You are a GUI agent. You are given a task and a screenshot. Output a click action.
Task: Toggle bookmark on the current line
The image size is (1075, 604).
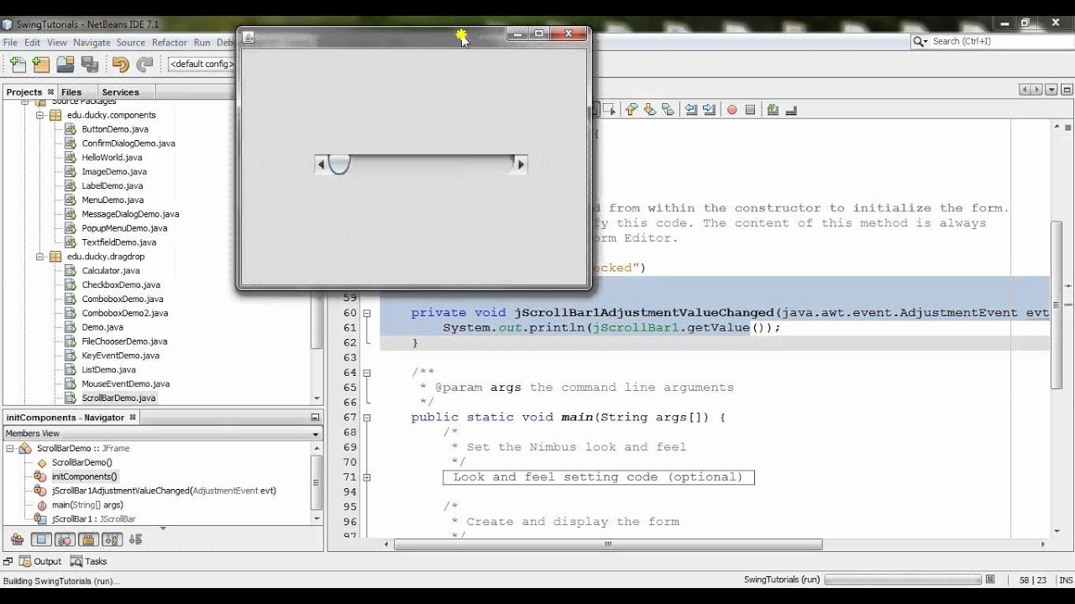click(668, 109)
